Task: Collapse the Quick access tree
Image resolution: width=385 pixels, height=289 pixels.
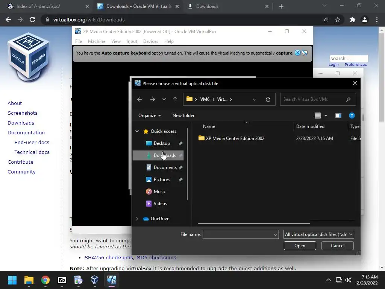Action: (137, 131)
